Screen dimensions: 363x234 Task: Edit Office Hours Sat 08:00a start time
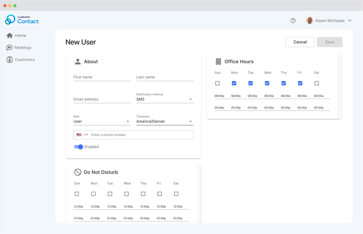click(322, 96)
